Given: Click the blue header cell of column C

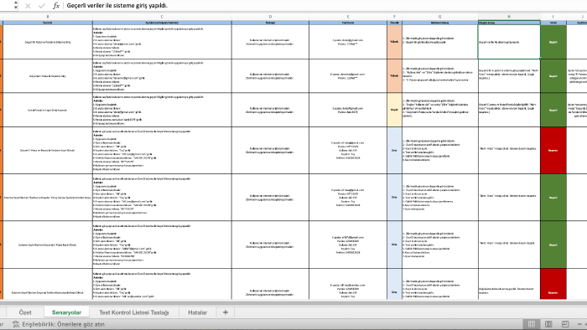Looking at the screenshot, I should pyautogui.click(x=162, y=23).
